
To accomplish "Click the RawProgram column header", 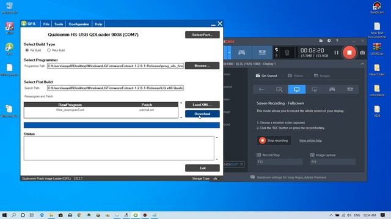I will (x=70, y=105).
